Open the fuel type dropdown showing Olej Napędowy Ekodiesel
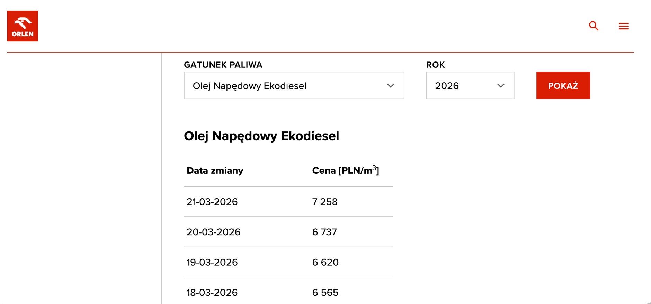The height and width of the screenshot is (304, 651). tap(294, 86)
